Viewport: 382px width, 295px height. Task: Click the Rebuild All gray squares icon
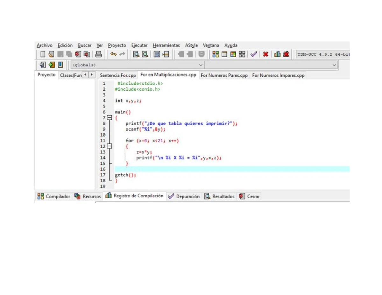(x=242, y=54)
